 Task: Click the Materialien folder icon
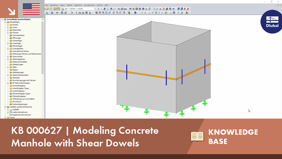tap(11, 30)
